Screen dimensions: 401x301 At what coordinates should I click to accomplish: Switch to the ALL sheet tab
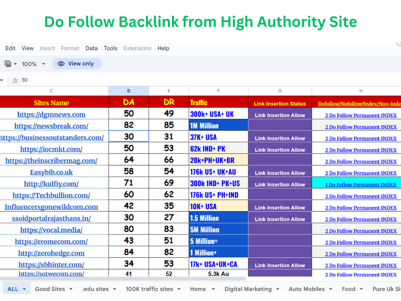pyautogui.click(x=13, y=289)
